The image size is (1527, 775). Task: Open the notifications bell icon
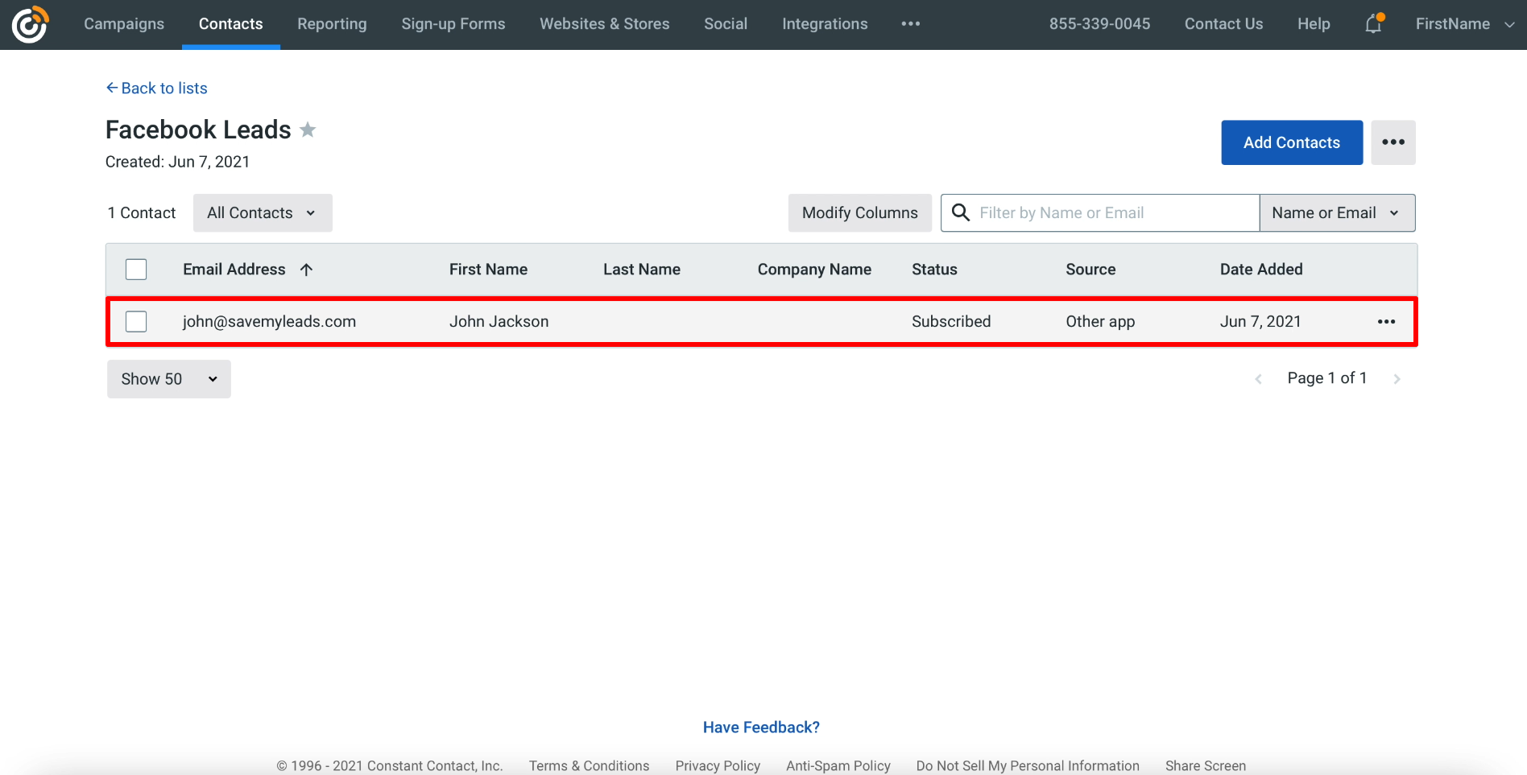coord(1374,24)
